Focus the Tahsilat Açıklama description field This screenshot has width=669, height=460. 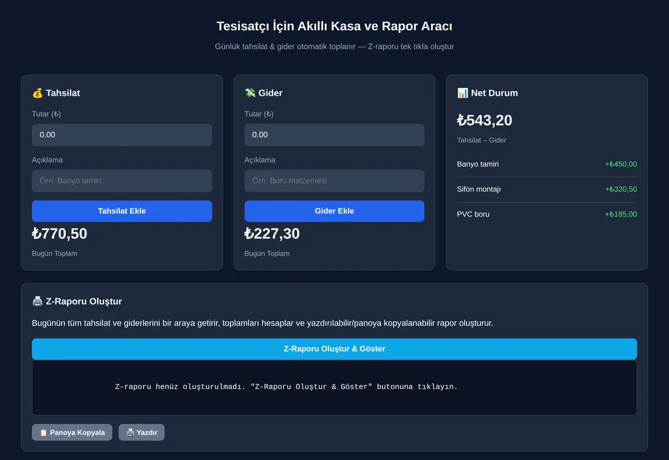pos(122,180)
